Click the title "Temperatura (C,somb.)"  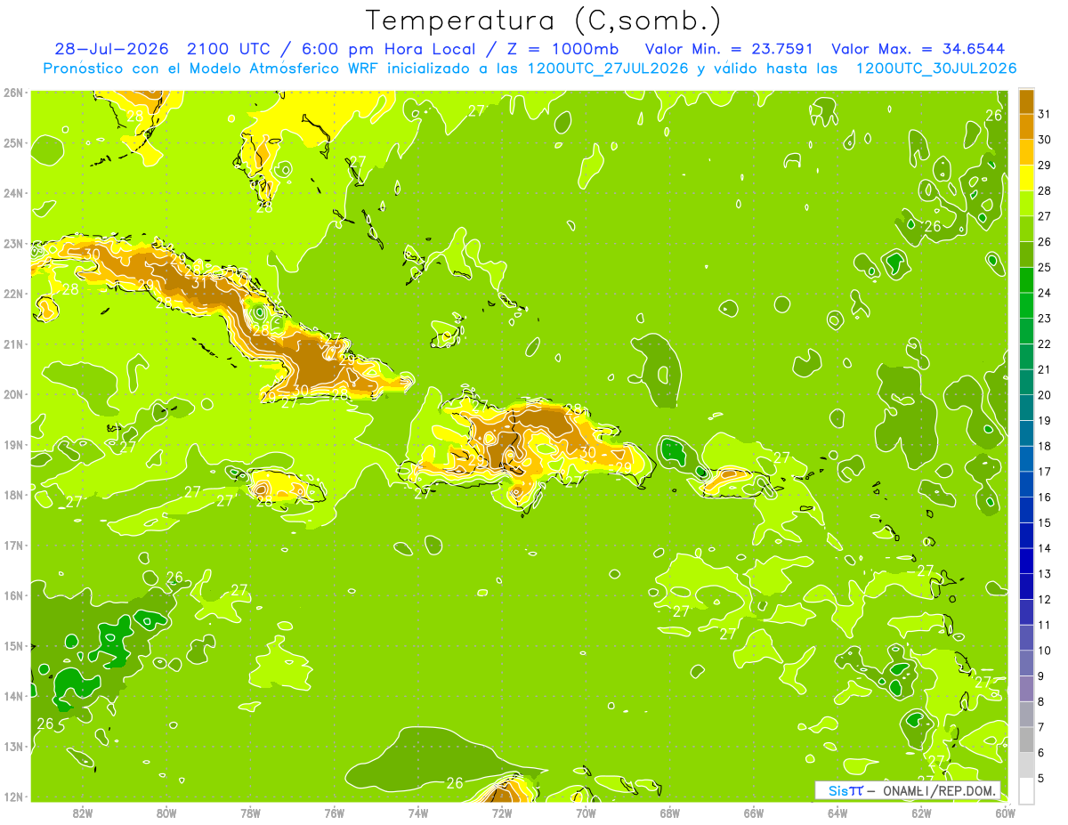(x=544, y=20)
